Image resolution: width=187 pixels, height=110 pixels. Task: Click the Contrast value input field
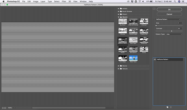pyautogui.click(x=180, y=28)
